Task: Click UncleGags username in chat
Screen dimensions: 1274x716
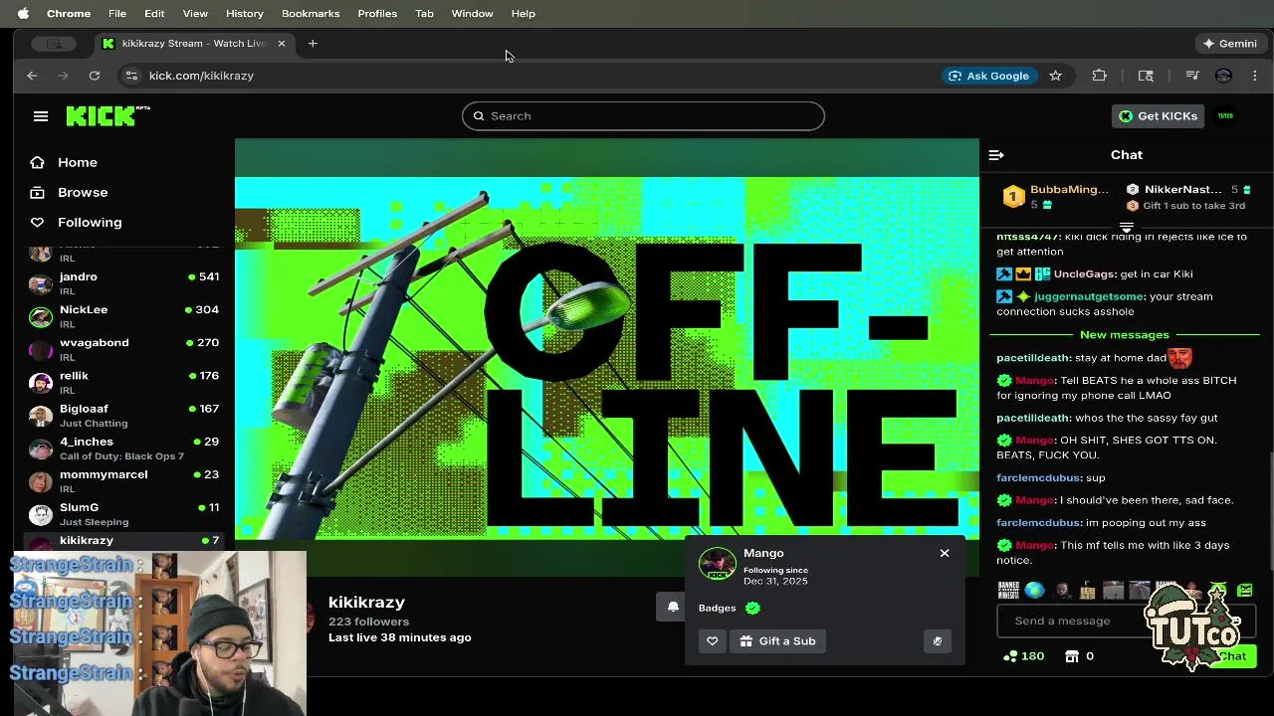Action: tap(1085, 273)
